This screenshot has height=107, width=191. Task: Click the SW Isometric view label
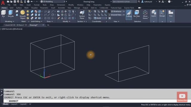(8, 29)
